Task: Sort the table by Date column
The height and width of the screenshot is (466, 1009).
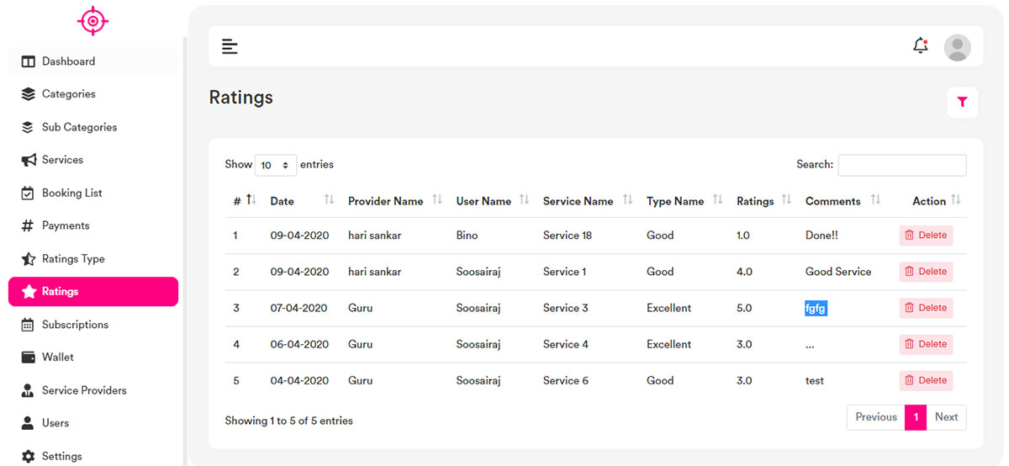Action: (282, 201)
